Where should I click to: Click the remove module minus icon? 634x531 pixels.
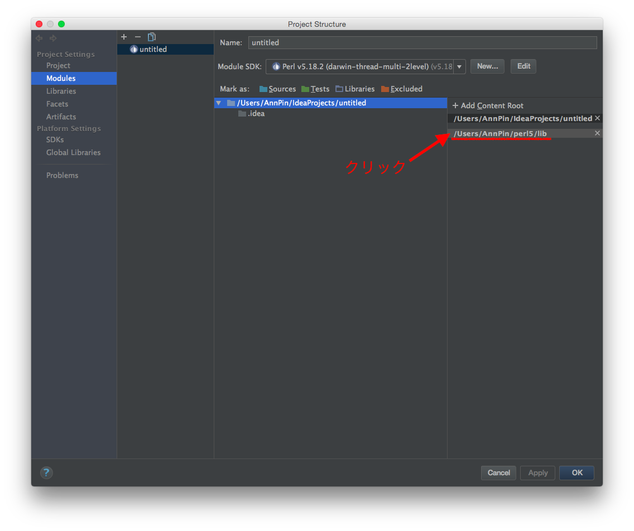click(138, 37)
